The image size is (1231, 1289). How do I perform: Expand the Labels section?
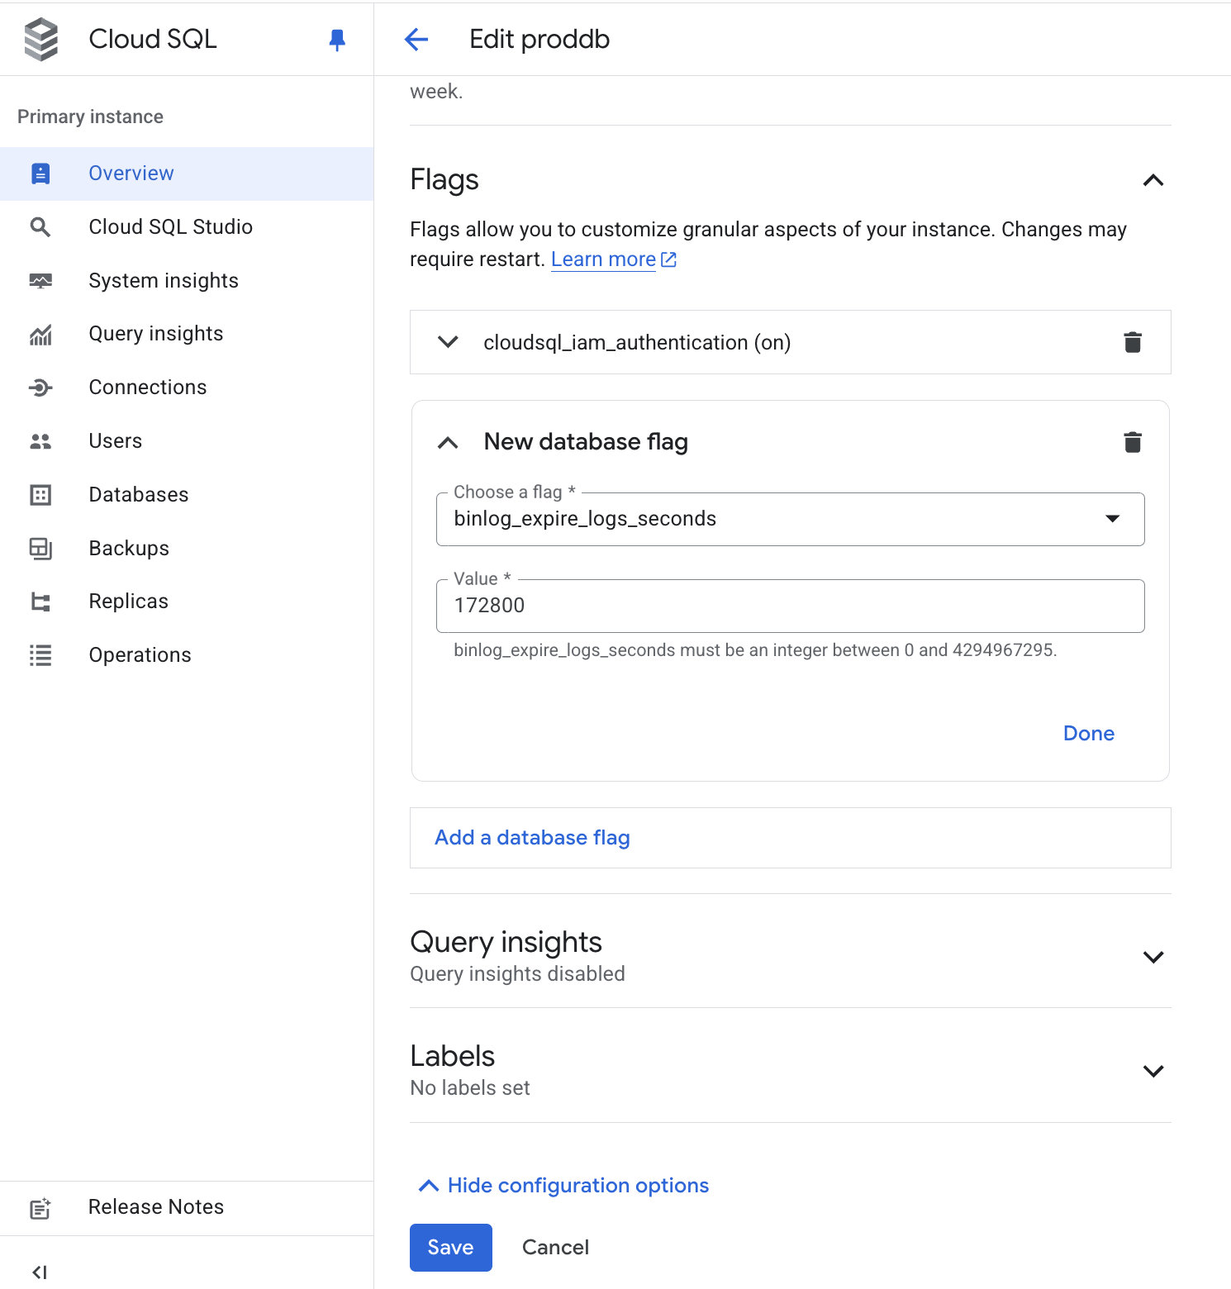(1153, 1070)
